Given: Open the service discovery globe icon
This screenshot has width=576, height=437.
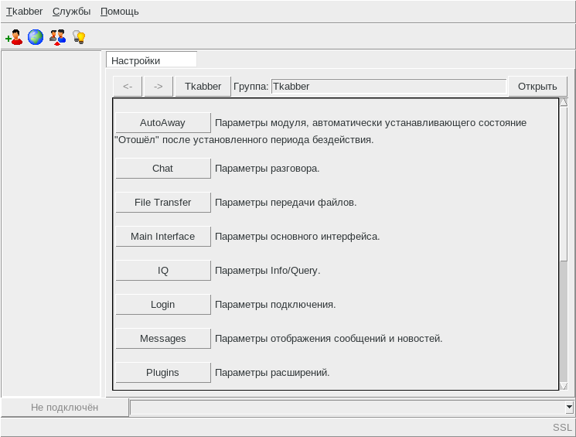Looking at the screenshot, I should [x=36, y=37].
